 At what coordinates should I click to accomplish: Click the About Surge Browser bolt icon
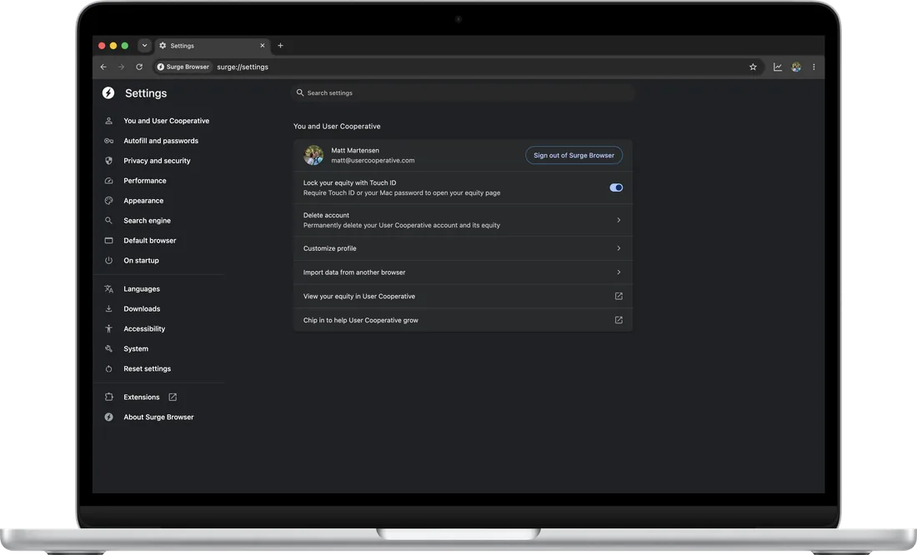click(108, 417)
